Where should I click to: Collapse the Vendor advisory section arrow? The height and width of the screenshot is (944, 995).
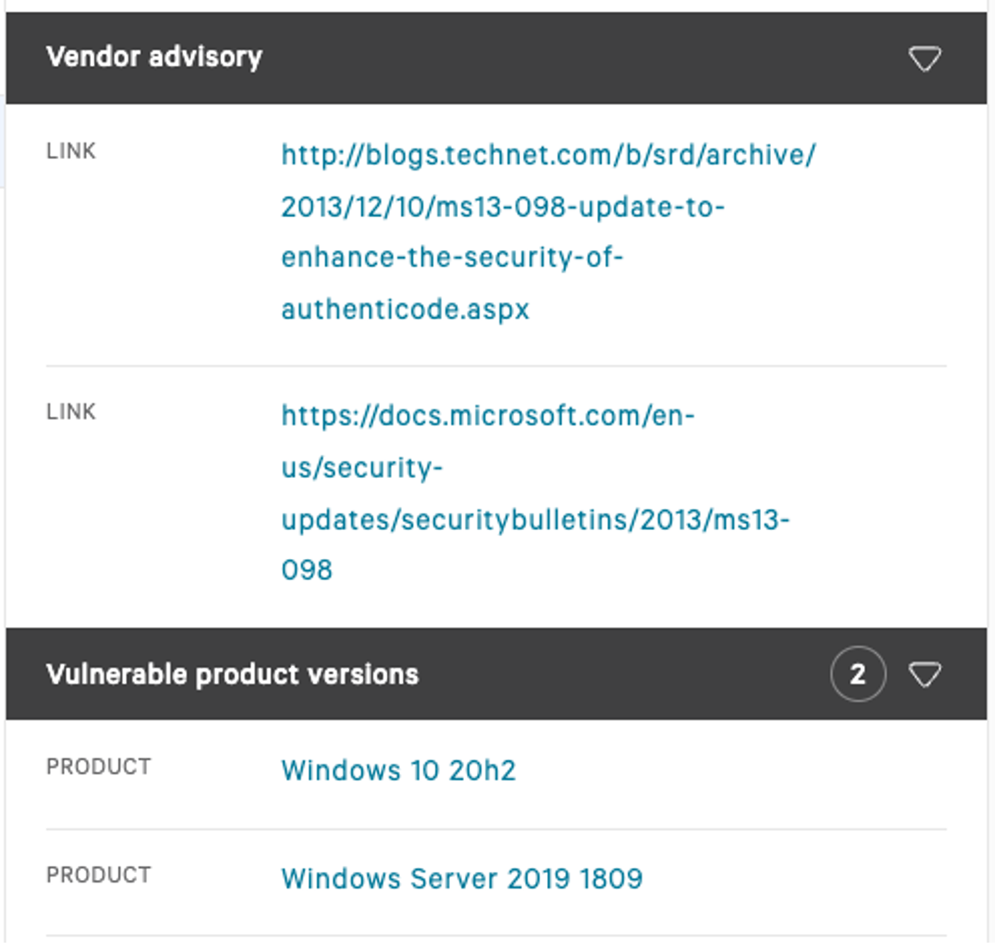[924, 59]
